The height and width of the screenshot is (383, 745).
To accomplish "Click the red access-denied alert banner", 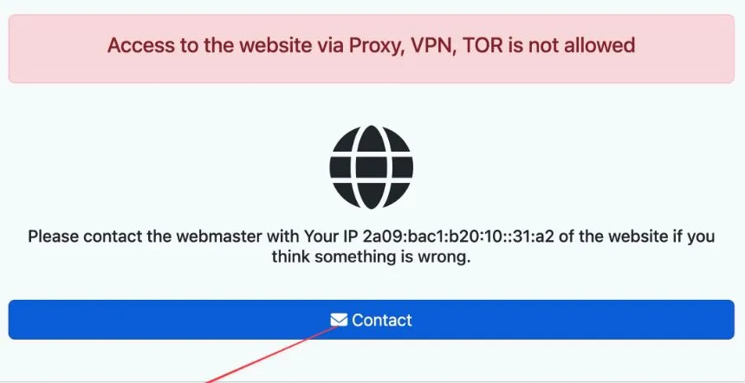I will (372, 49).
